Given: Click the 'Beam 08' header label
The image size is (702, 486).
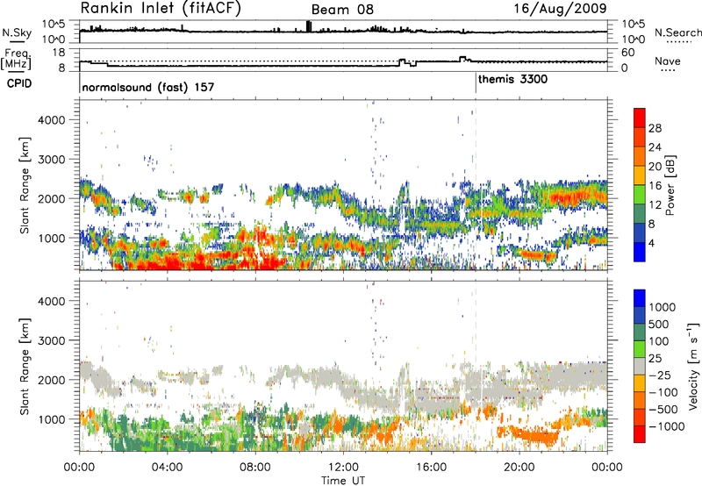Looking at the screenshot, I should pos(342,10).
